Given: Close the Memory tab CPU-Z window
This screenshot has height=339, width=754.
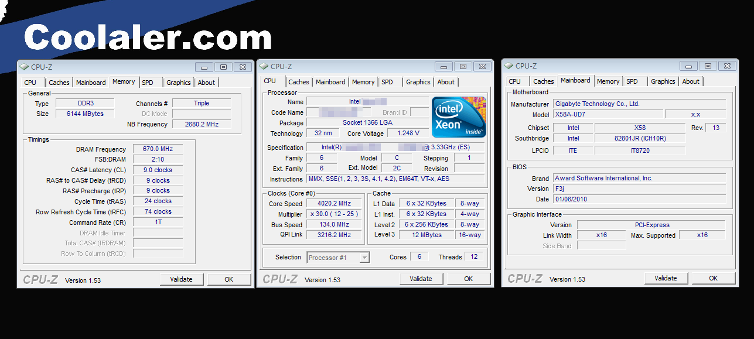Looking at the screenshot, I should click(x=243, y=67).
